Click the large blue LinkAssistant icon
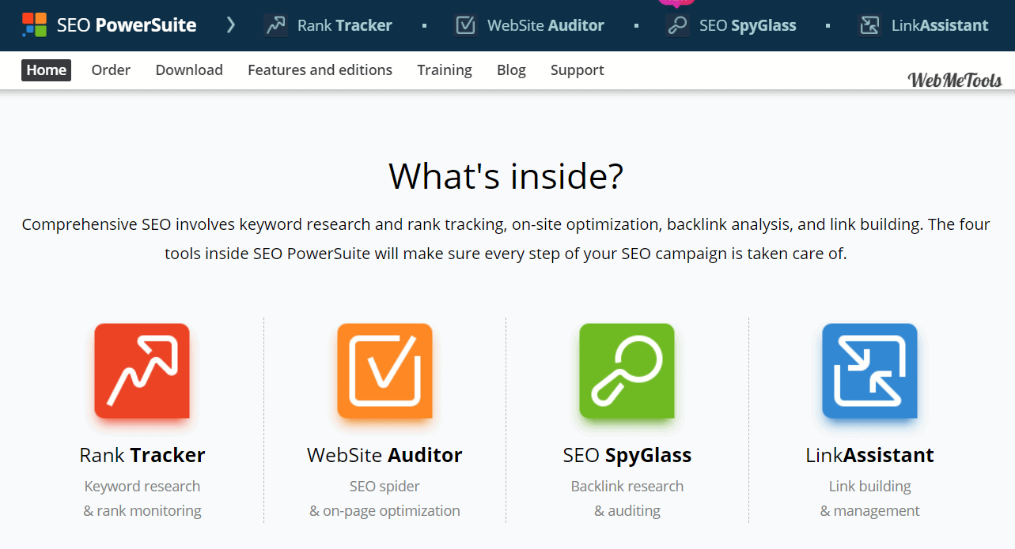1015x549 pixels. [869, 370]
